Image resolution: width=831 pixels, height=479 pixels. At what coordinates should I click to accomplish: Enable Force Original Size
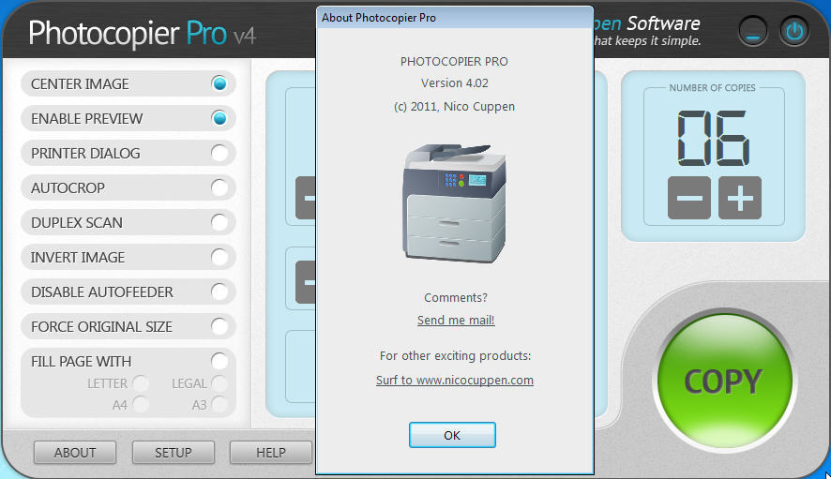tap(219, 326)
